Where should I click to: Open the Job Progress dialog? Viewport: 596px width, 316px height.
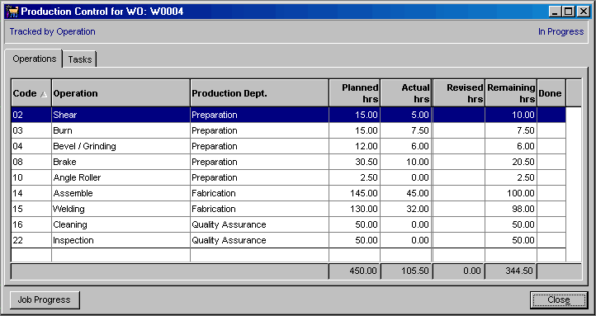tap(45, 300)
